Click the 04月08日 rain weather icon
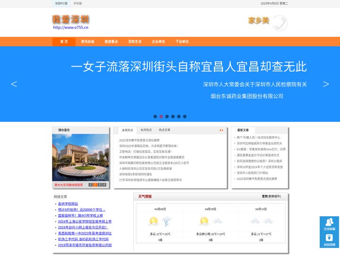Screen dimensions: 340x255 [167, 221]
